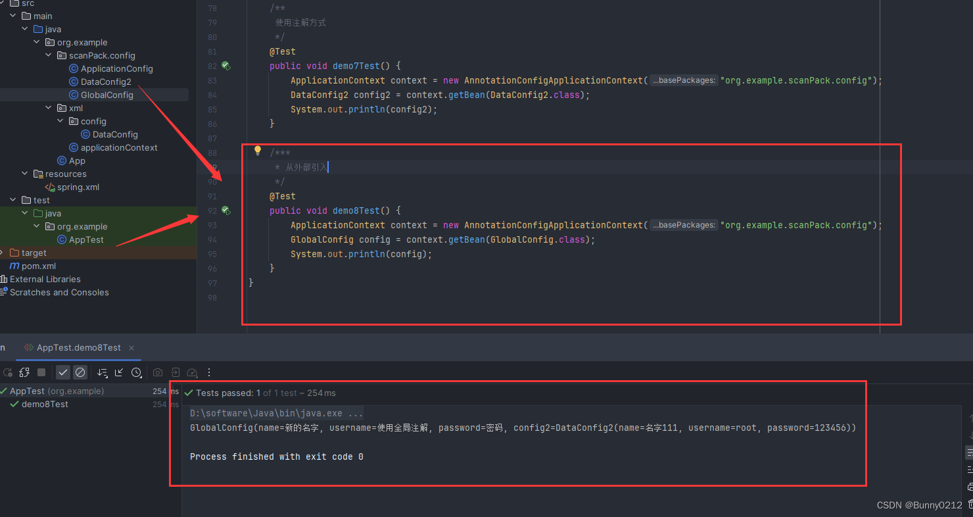The image size is (973, 517).
Task: Click 'Process finished with exit code 0' line
Action: (276, 456)
